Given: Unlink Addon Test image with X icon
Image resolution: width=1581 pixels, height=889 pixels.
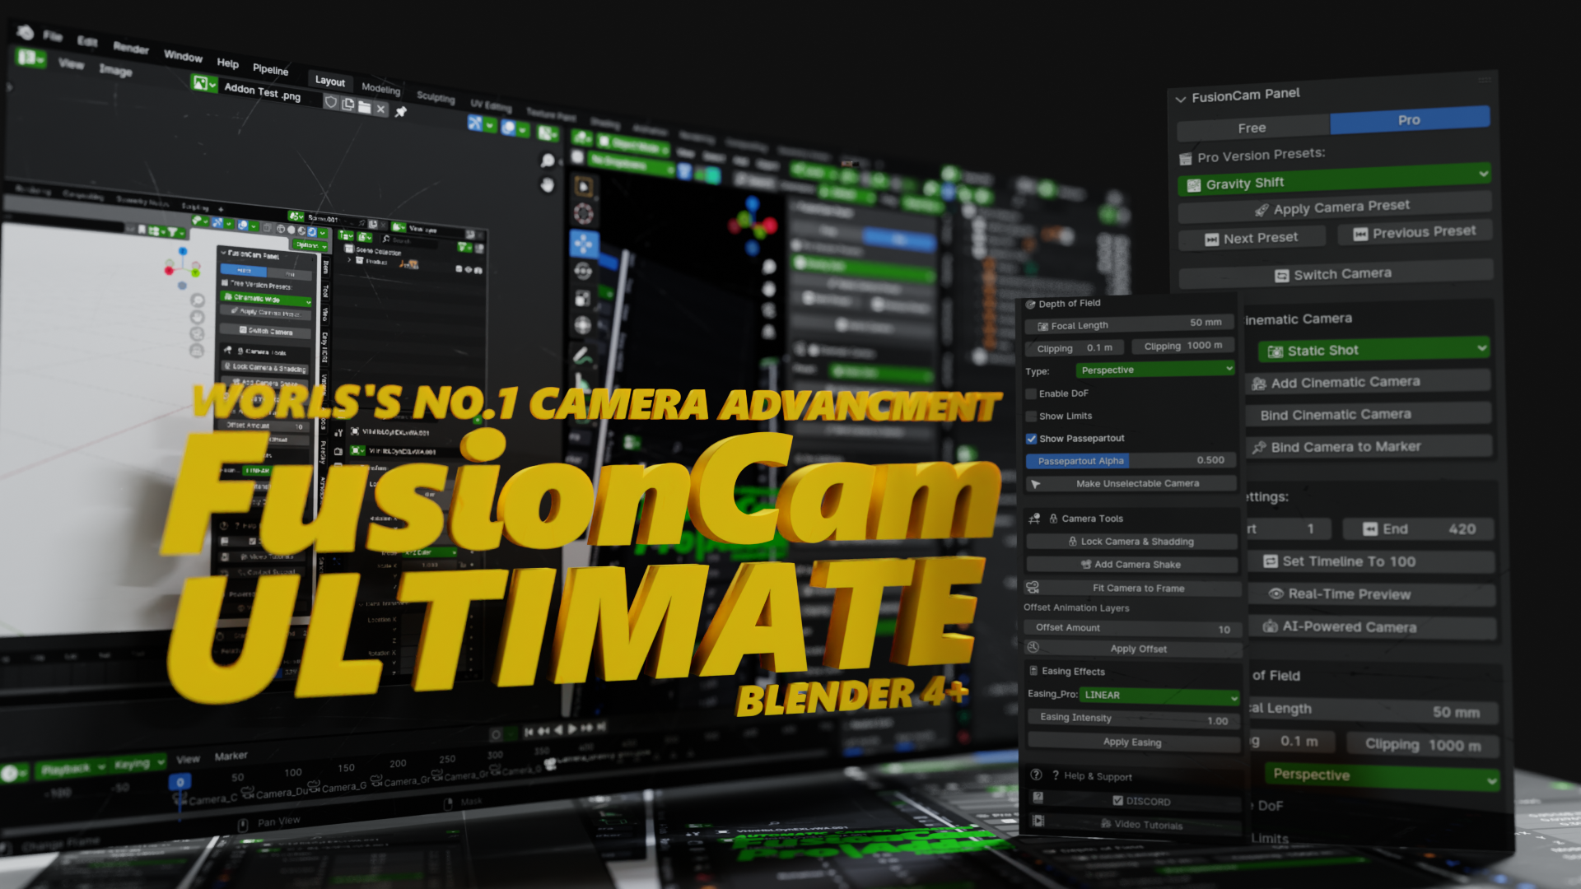Looking at the screenshot, I should pyautogui.click(x=380, y=109).
